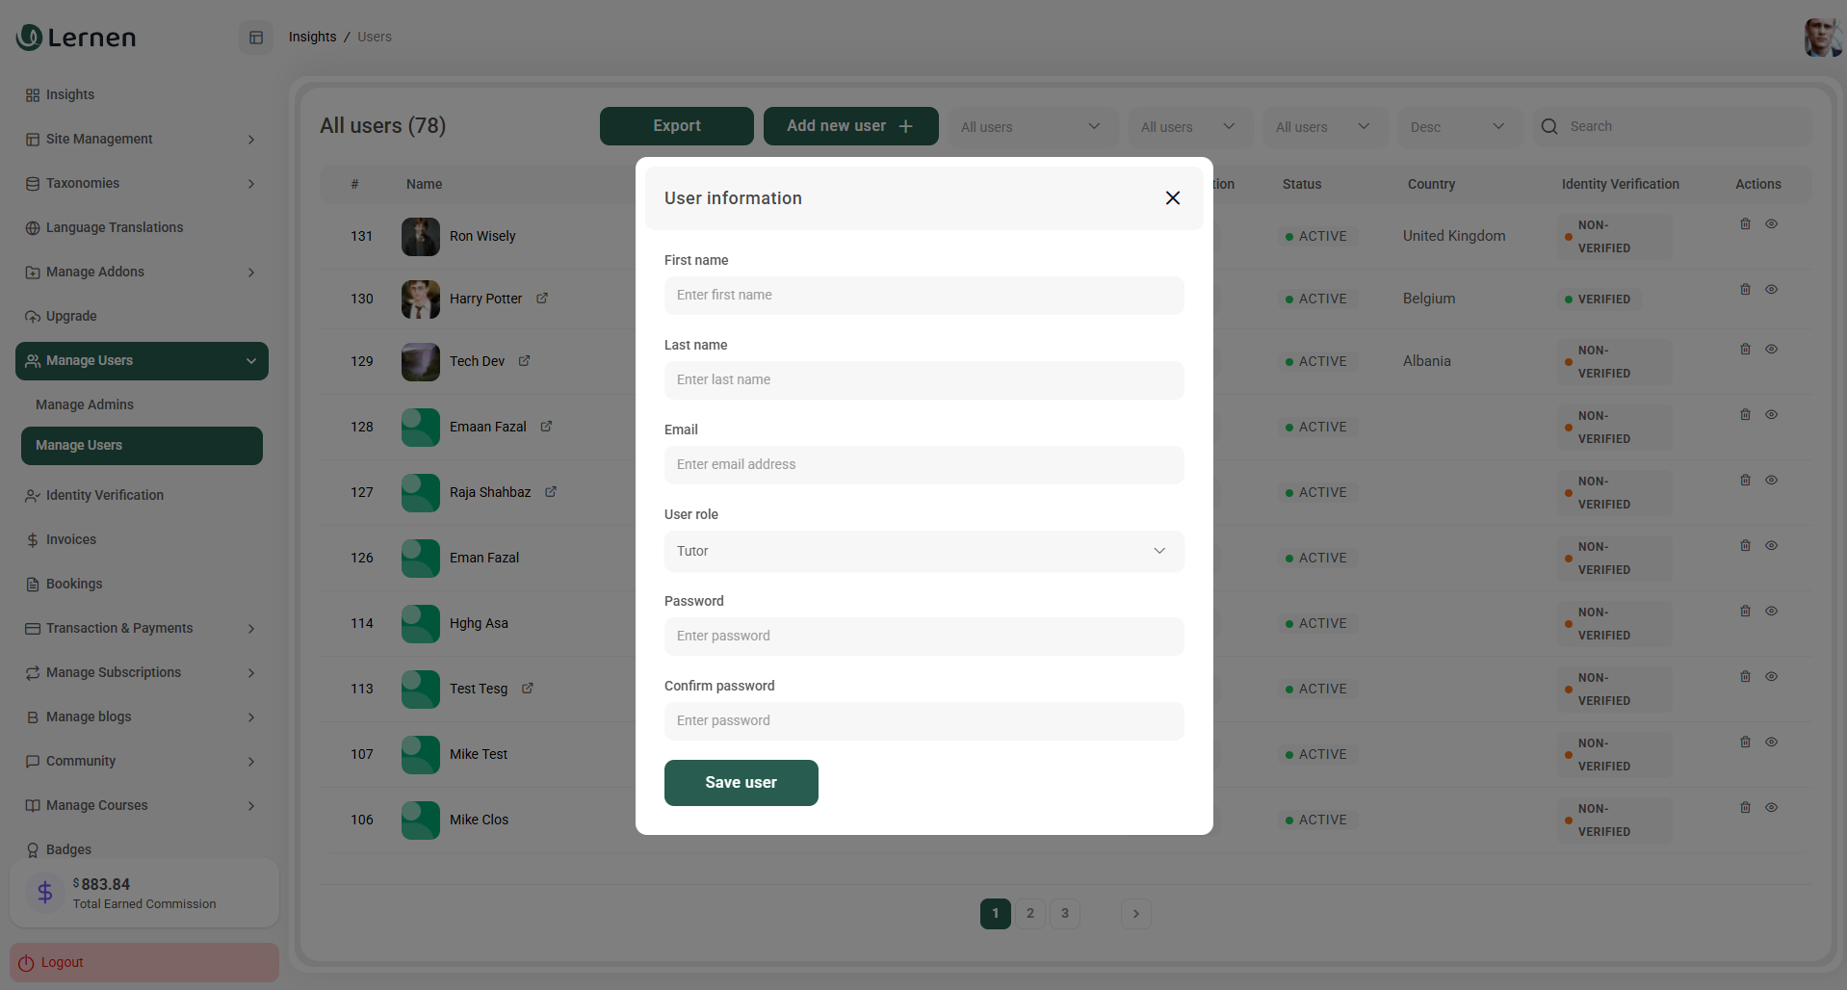The width and height of the screenshot is (1847, 990).
Task: Open Tech Dev's external profile link icon
Action: [525, 361]
